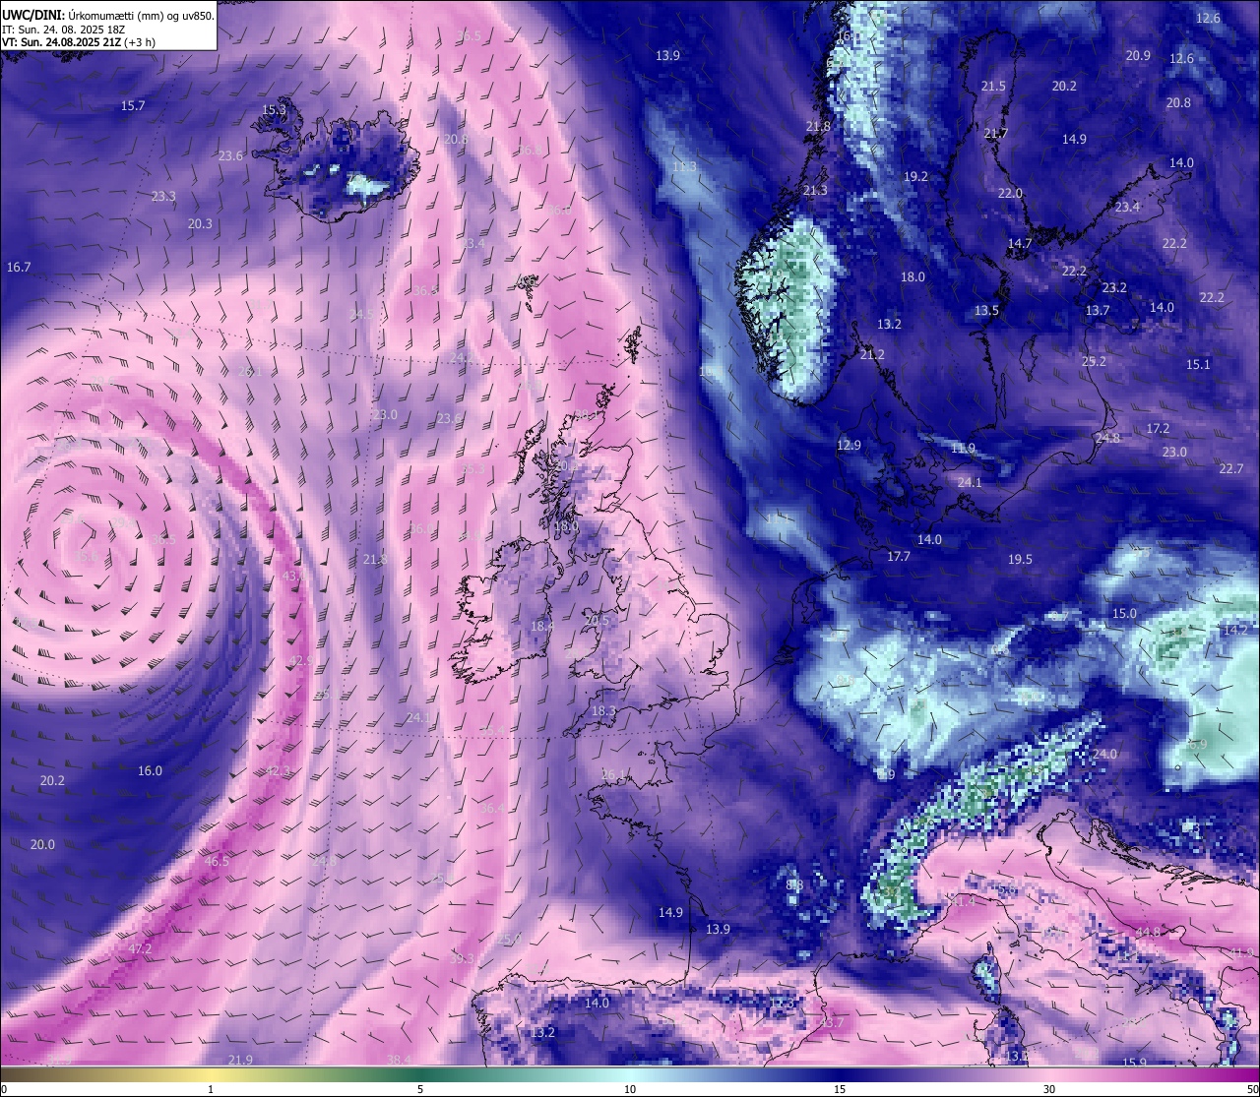Image resolution: width=1260 pixels, height=1097 pixels.
Task: Click the '50' tick label on the colour scale
Action: [x=1252, y=1089]
